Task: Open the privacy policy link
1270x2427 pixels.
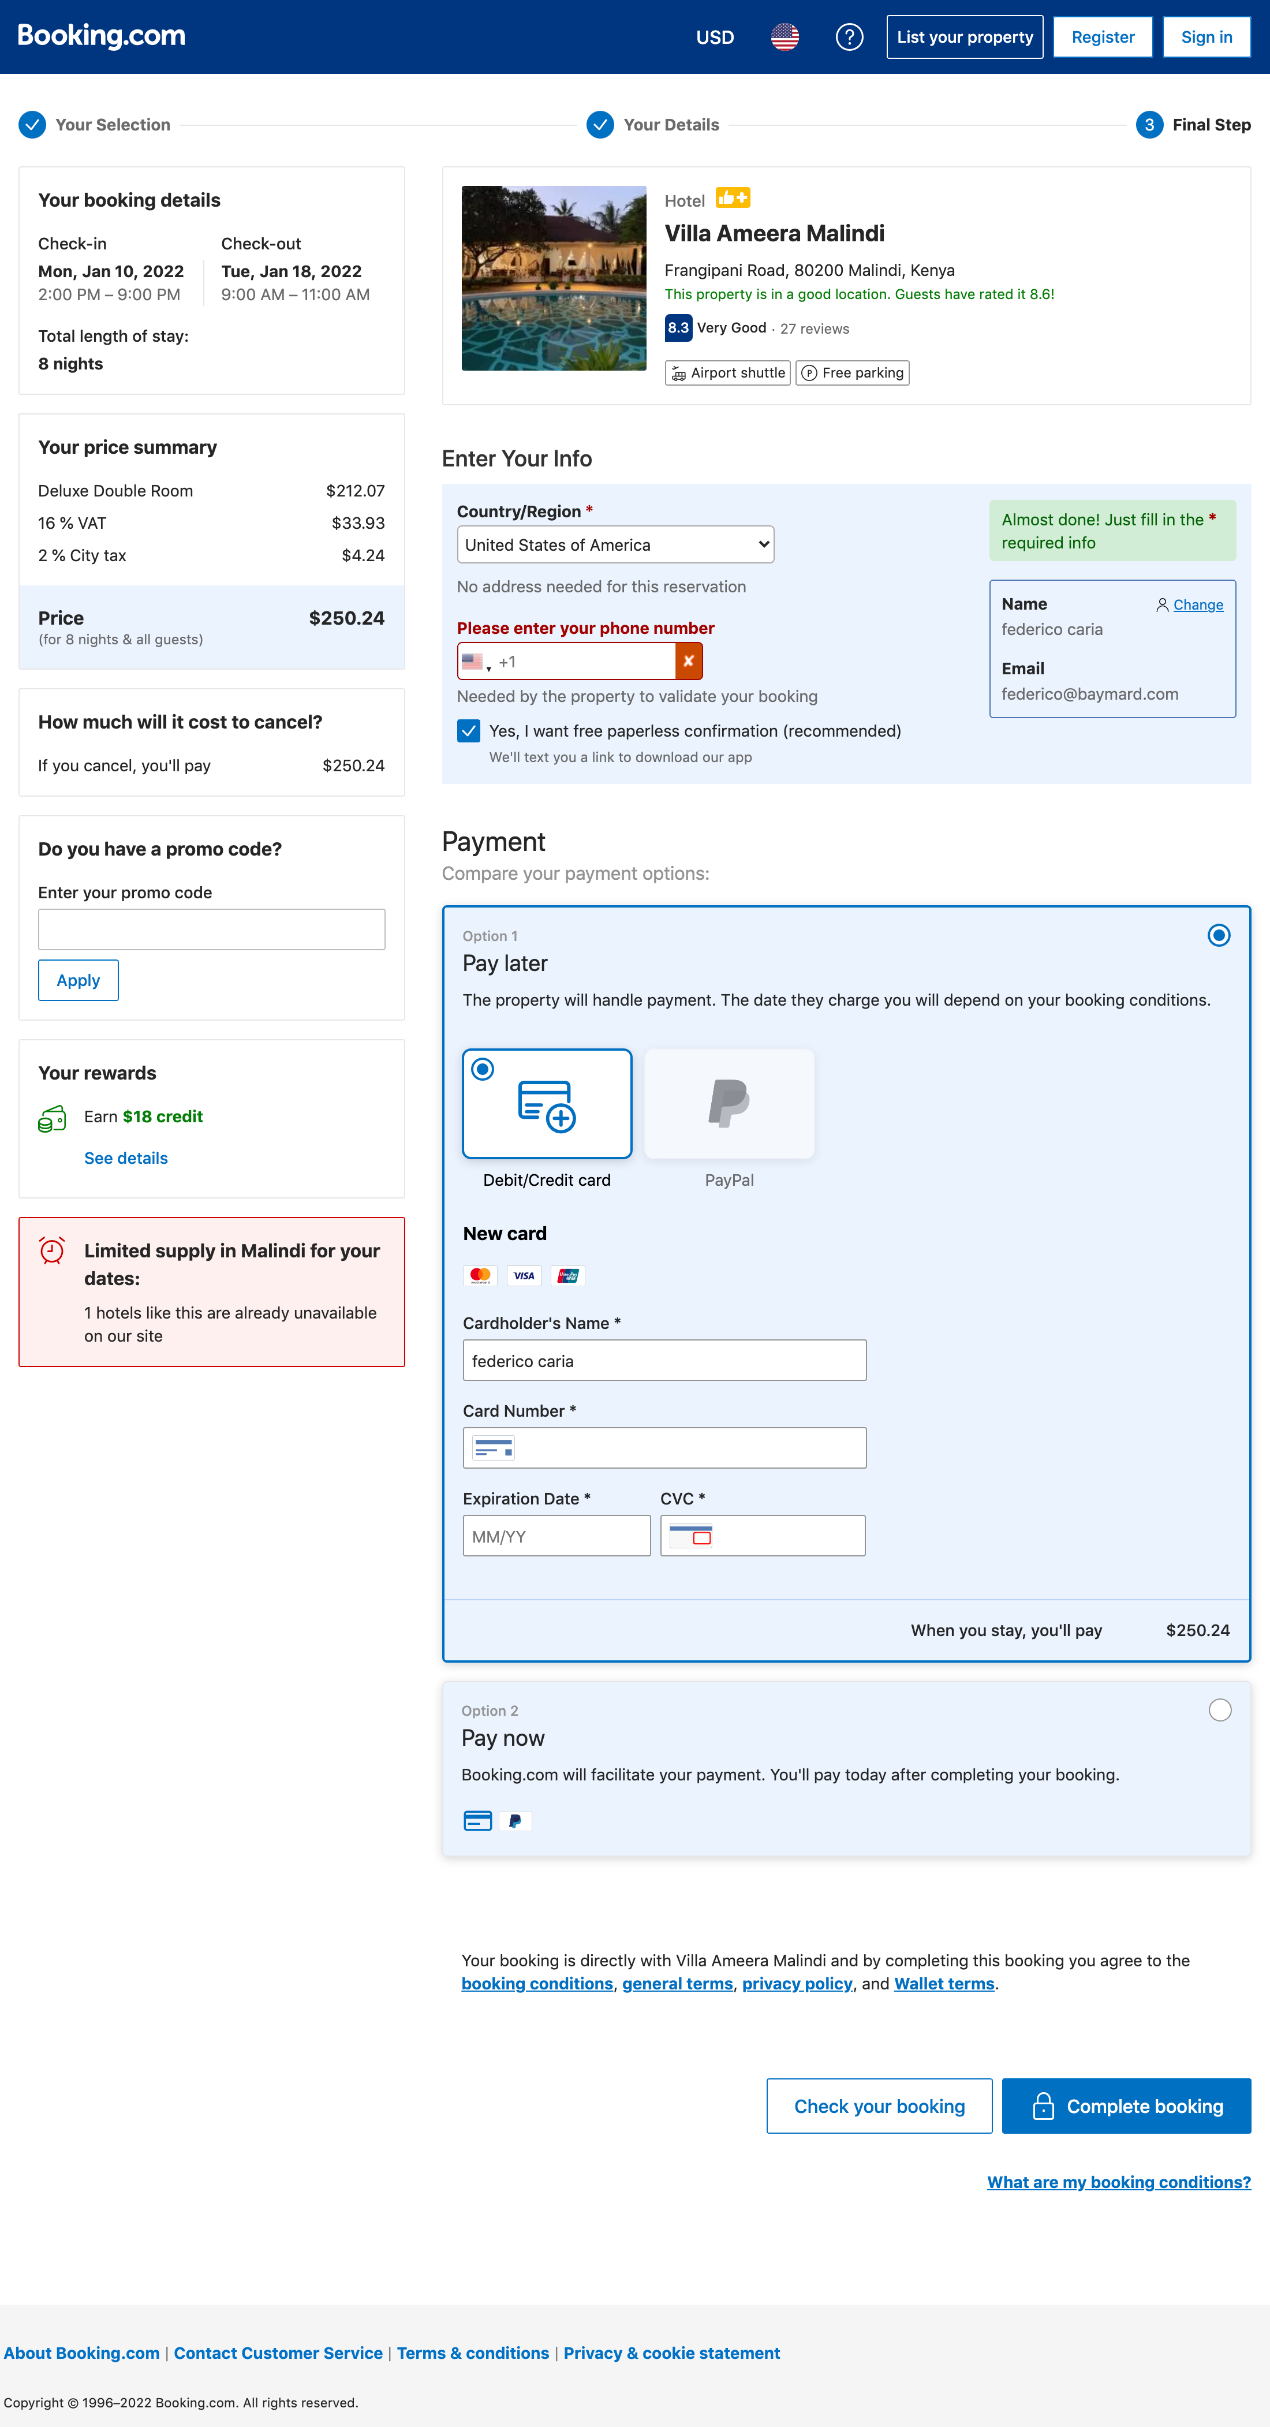Action: coord(796,1983)
